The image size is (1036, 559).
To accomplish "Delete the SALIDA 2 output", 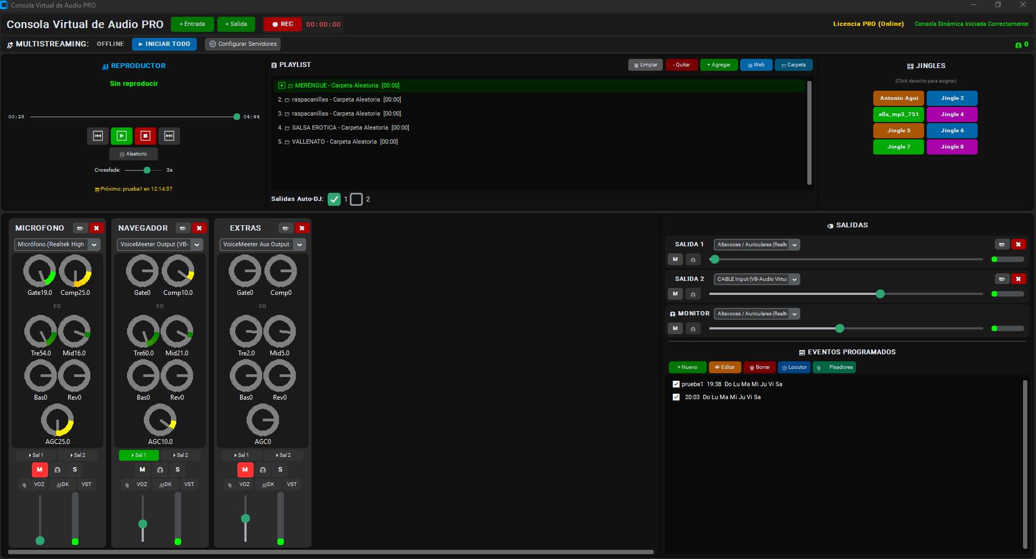I will pos(1018,279).
